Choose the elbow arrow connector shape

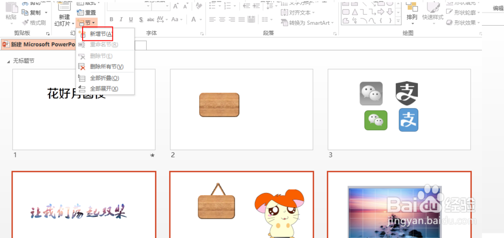[x=372, y=12]
